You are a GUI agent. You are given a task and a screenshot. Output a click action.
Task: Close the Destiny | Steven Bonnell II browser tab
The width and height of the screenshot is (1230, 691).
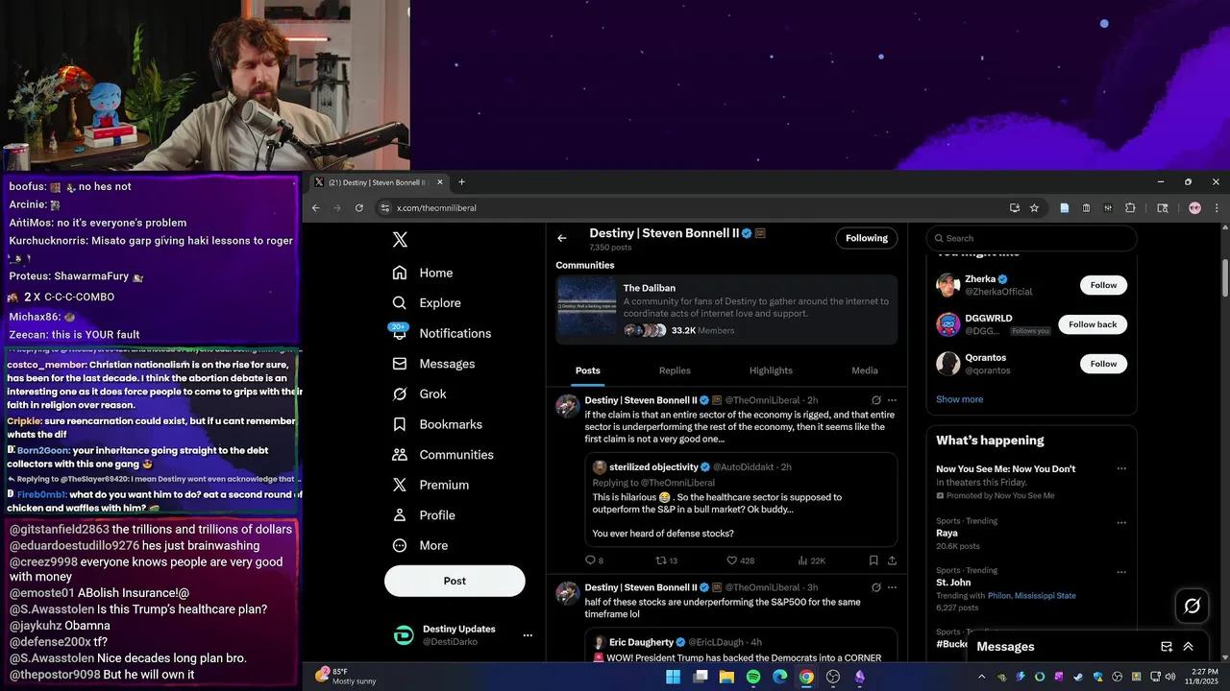click(x=440, y=182)
